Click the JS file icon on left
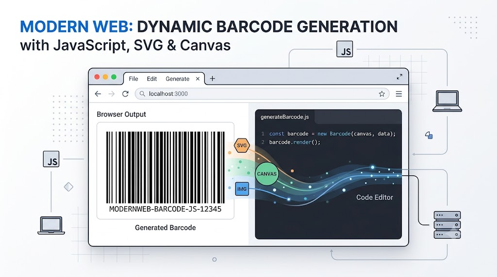Image resolution: width=497 pixels, height=277 pixels. click(x=51, y=159)
